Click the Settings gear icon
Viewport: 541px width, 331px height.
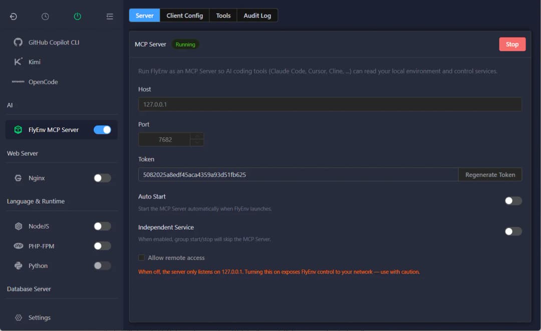click(x=19, y=317)
